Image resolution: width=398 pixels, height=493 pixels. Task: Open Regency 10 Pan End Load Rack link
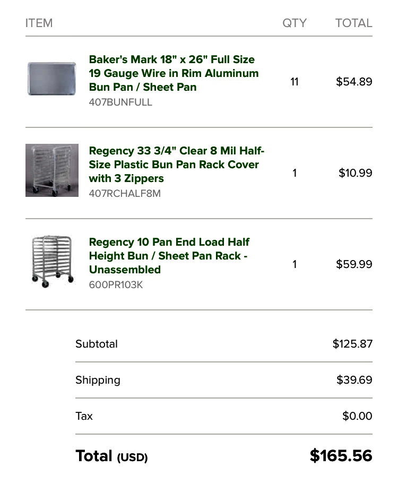point(169,256)
